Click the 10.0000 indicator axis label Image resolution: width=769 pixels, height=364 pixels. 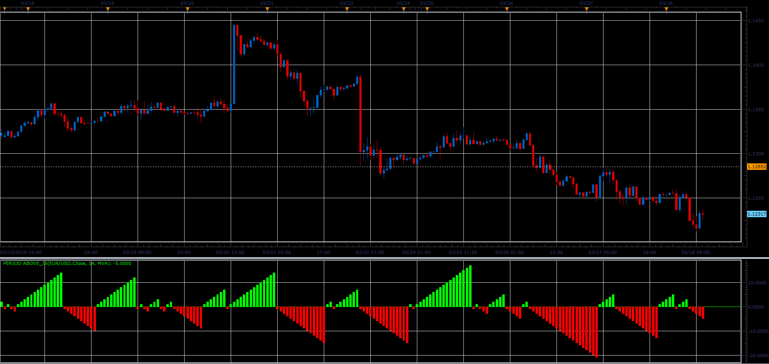(x=757, y=283)
